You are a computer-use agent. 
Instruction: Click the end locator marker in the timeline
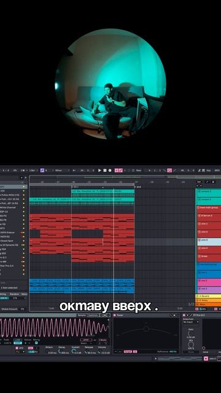pos(138,187)
